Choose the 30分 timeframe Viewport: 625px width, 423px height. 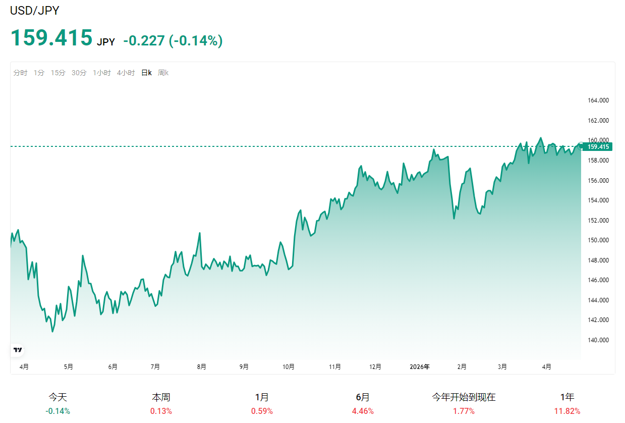pos(79,73)
